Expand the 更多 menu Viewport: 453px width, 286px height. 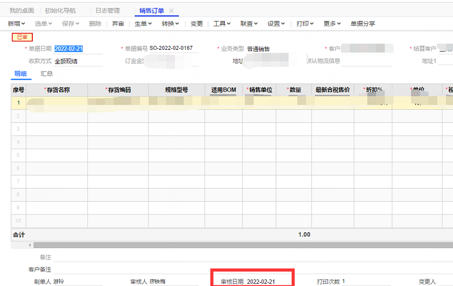332,24
